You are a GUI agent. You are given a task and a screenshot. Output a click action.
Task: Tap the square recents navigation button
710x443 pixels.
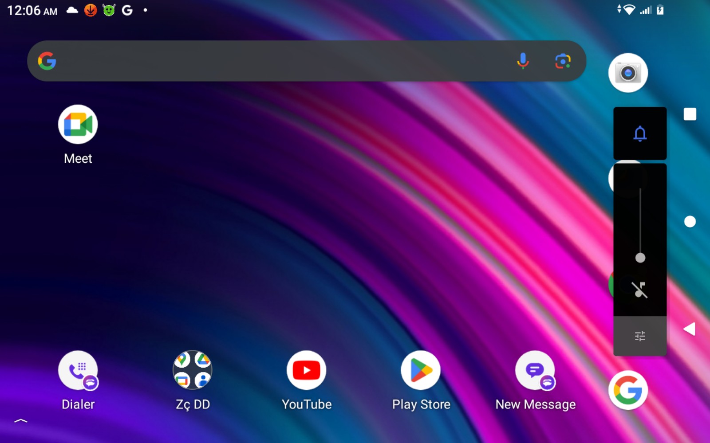(690, 114)
